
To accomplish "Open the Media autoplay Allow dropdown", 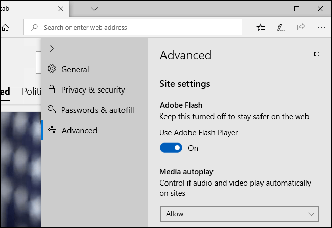I will click(240, 214).
